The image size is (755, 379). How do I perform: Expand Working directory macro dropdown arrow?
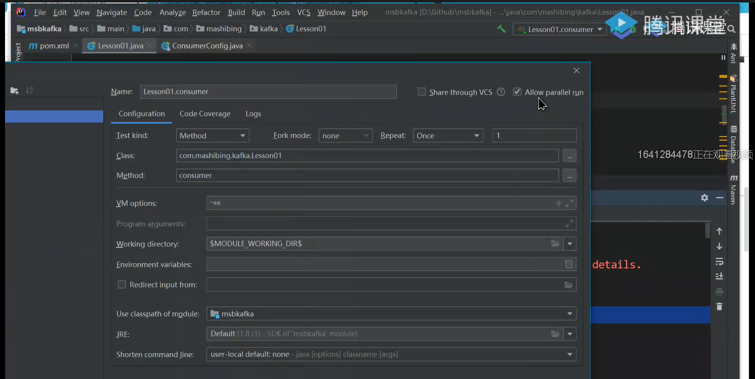click(570, 244)
